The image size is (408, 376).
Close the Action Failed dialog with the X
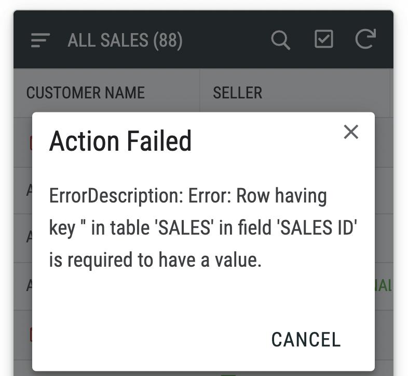point(351,132)
